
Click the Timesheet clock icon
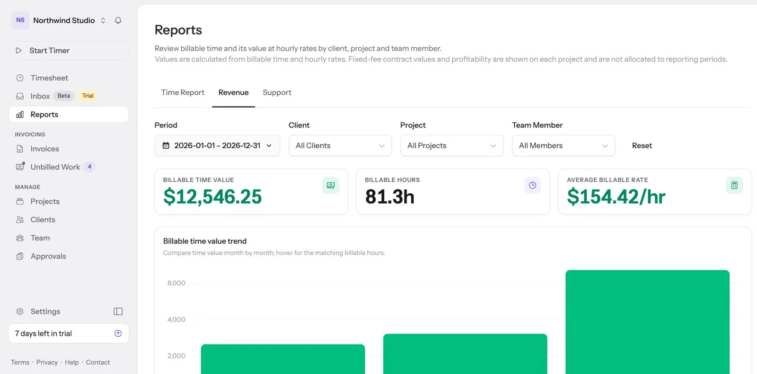click(20, 78)
